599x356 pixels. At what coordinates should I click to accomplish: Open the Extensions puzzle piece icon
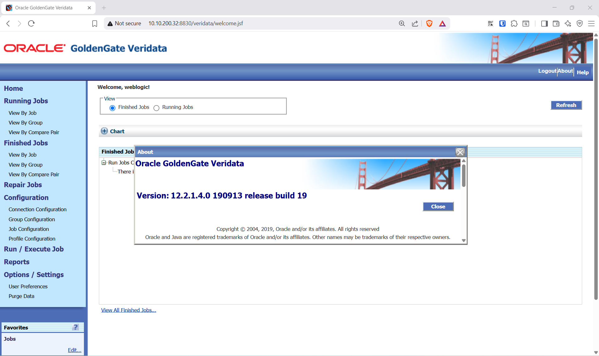[x=514, y=23]
